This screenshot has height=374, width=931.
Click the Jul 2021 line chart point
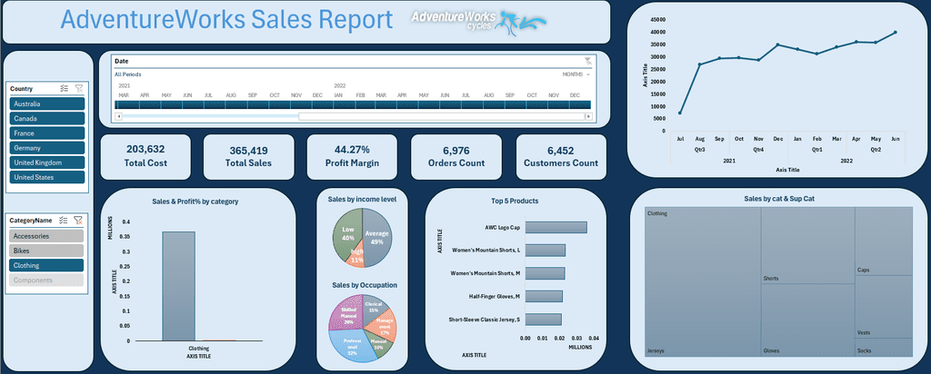pos(680,113)
